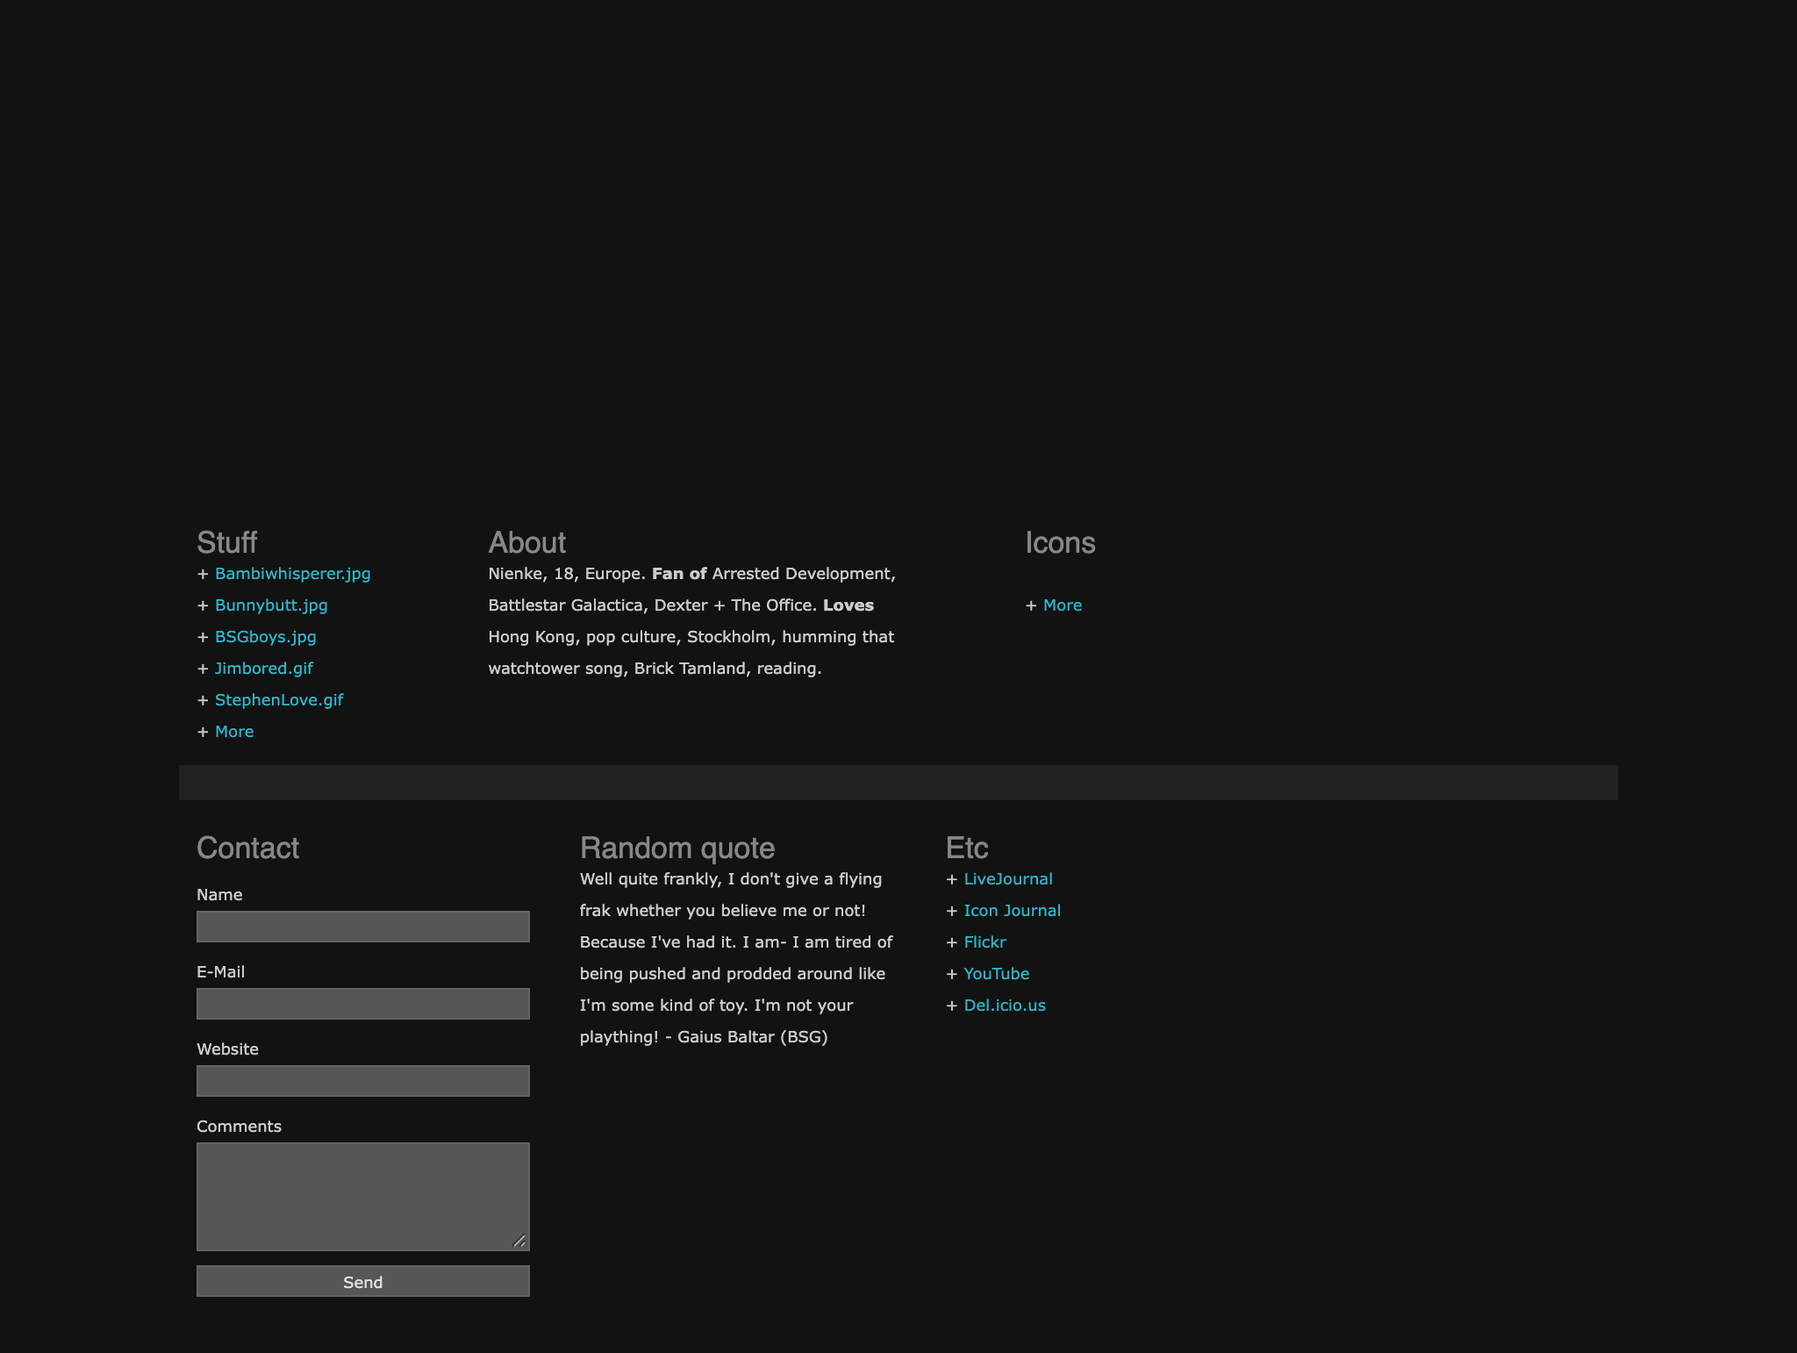
Task: Visit the Flickr link
Action: 984,942
